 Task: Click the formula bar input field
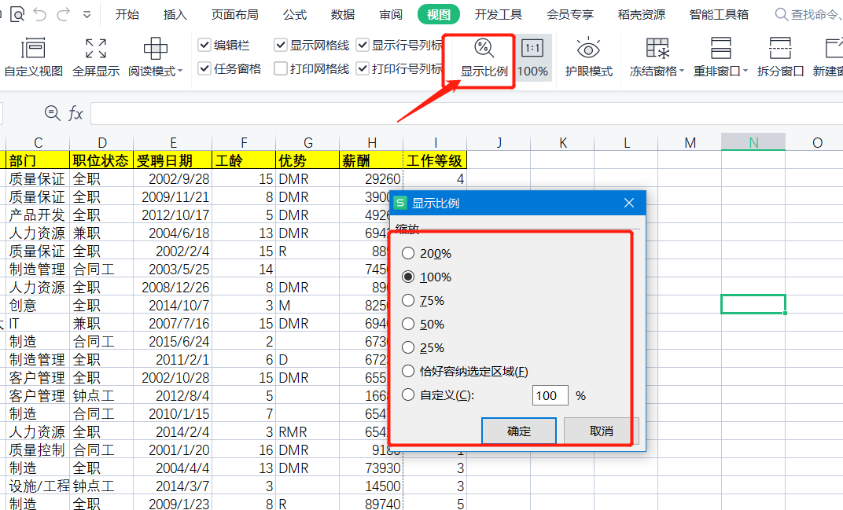tap(466, 113)
